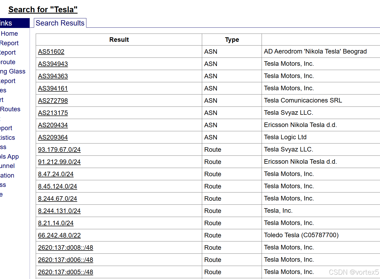
Task: Select "Tesla Motors, Inc." in AS394943 row
Action: click(x=289, y=64)
